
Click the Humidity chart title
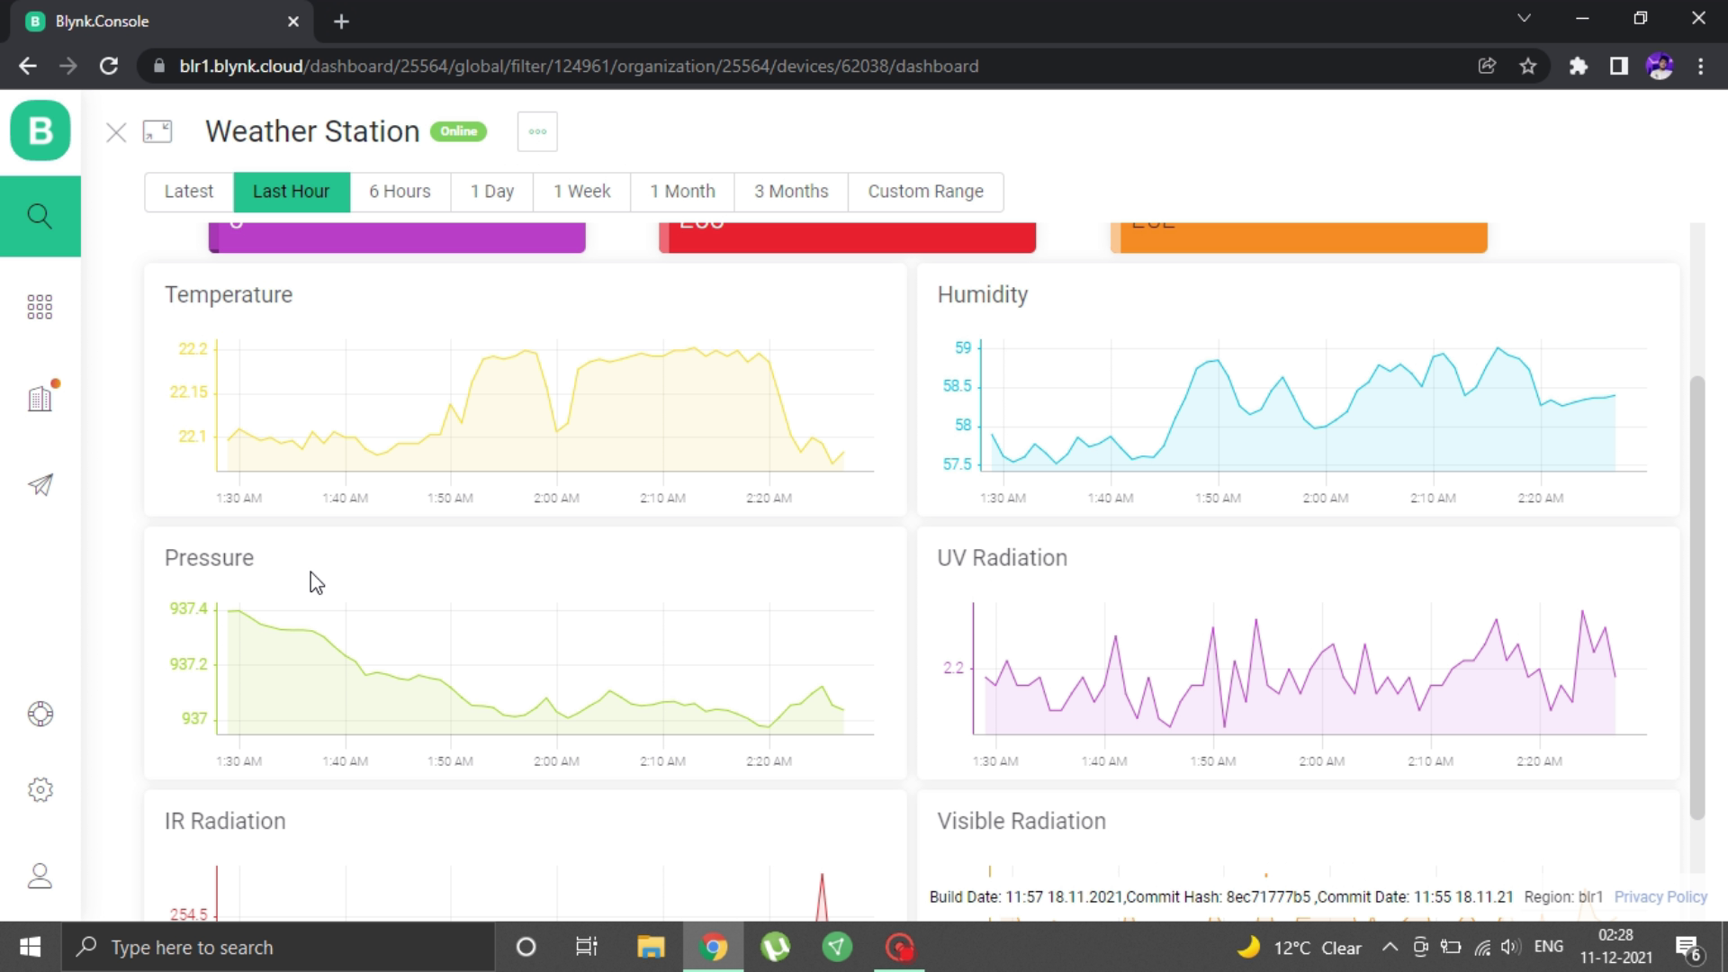(983, 295)
